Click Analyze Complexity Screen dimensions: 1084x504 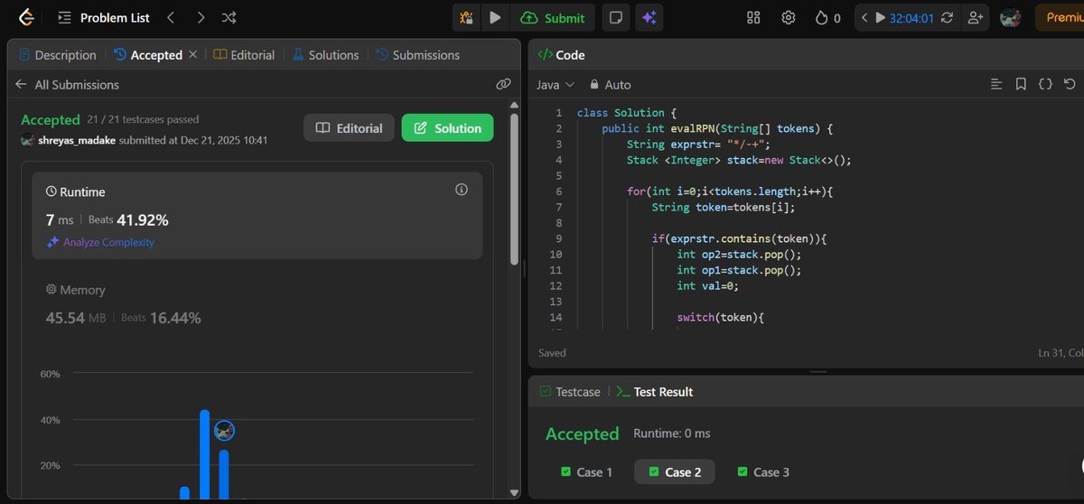100,242
